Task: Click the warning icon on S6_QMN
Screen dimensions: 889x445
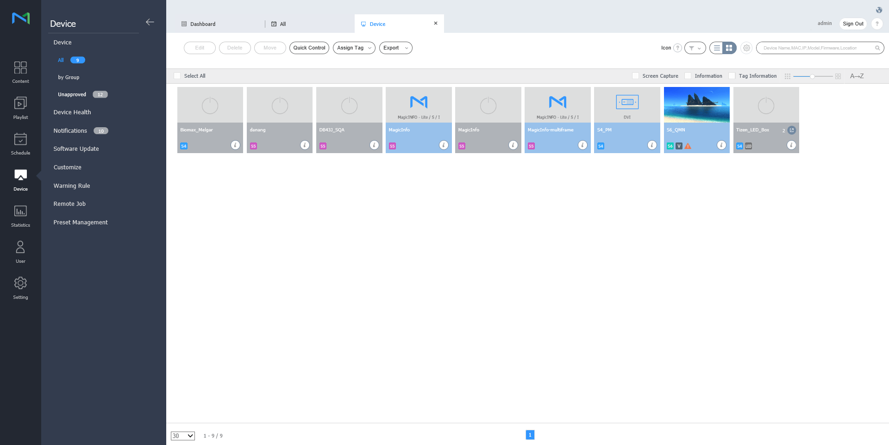Action: (x=688, y=146)
